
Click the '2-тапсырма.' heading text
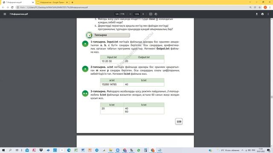point(98,67)
